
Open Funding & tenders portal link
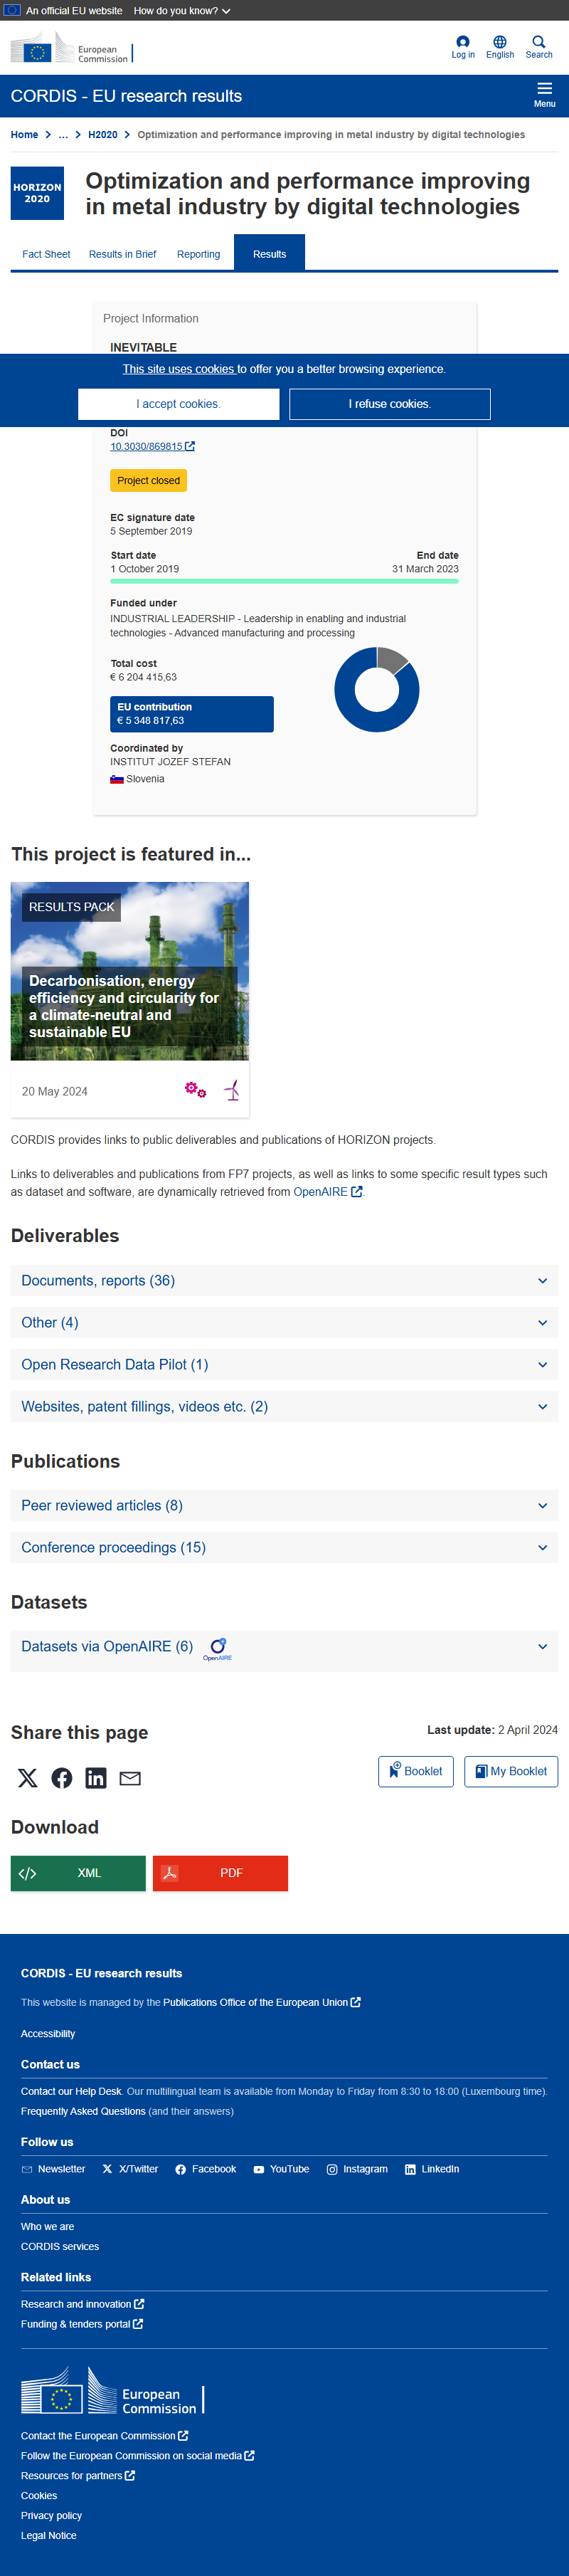click(82, 2325)
